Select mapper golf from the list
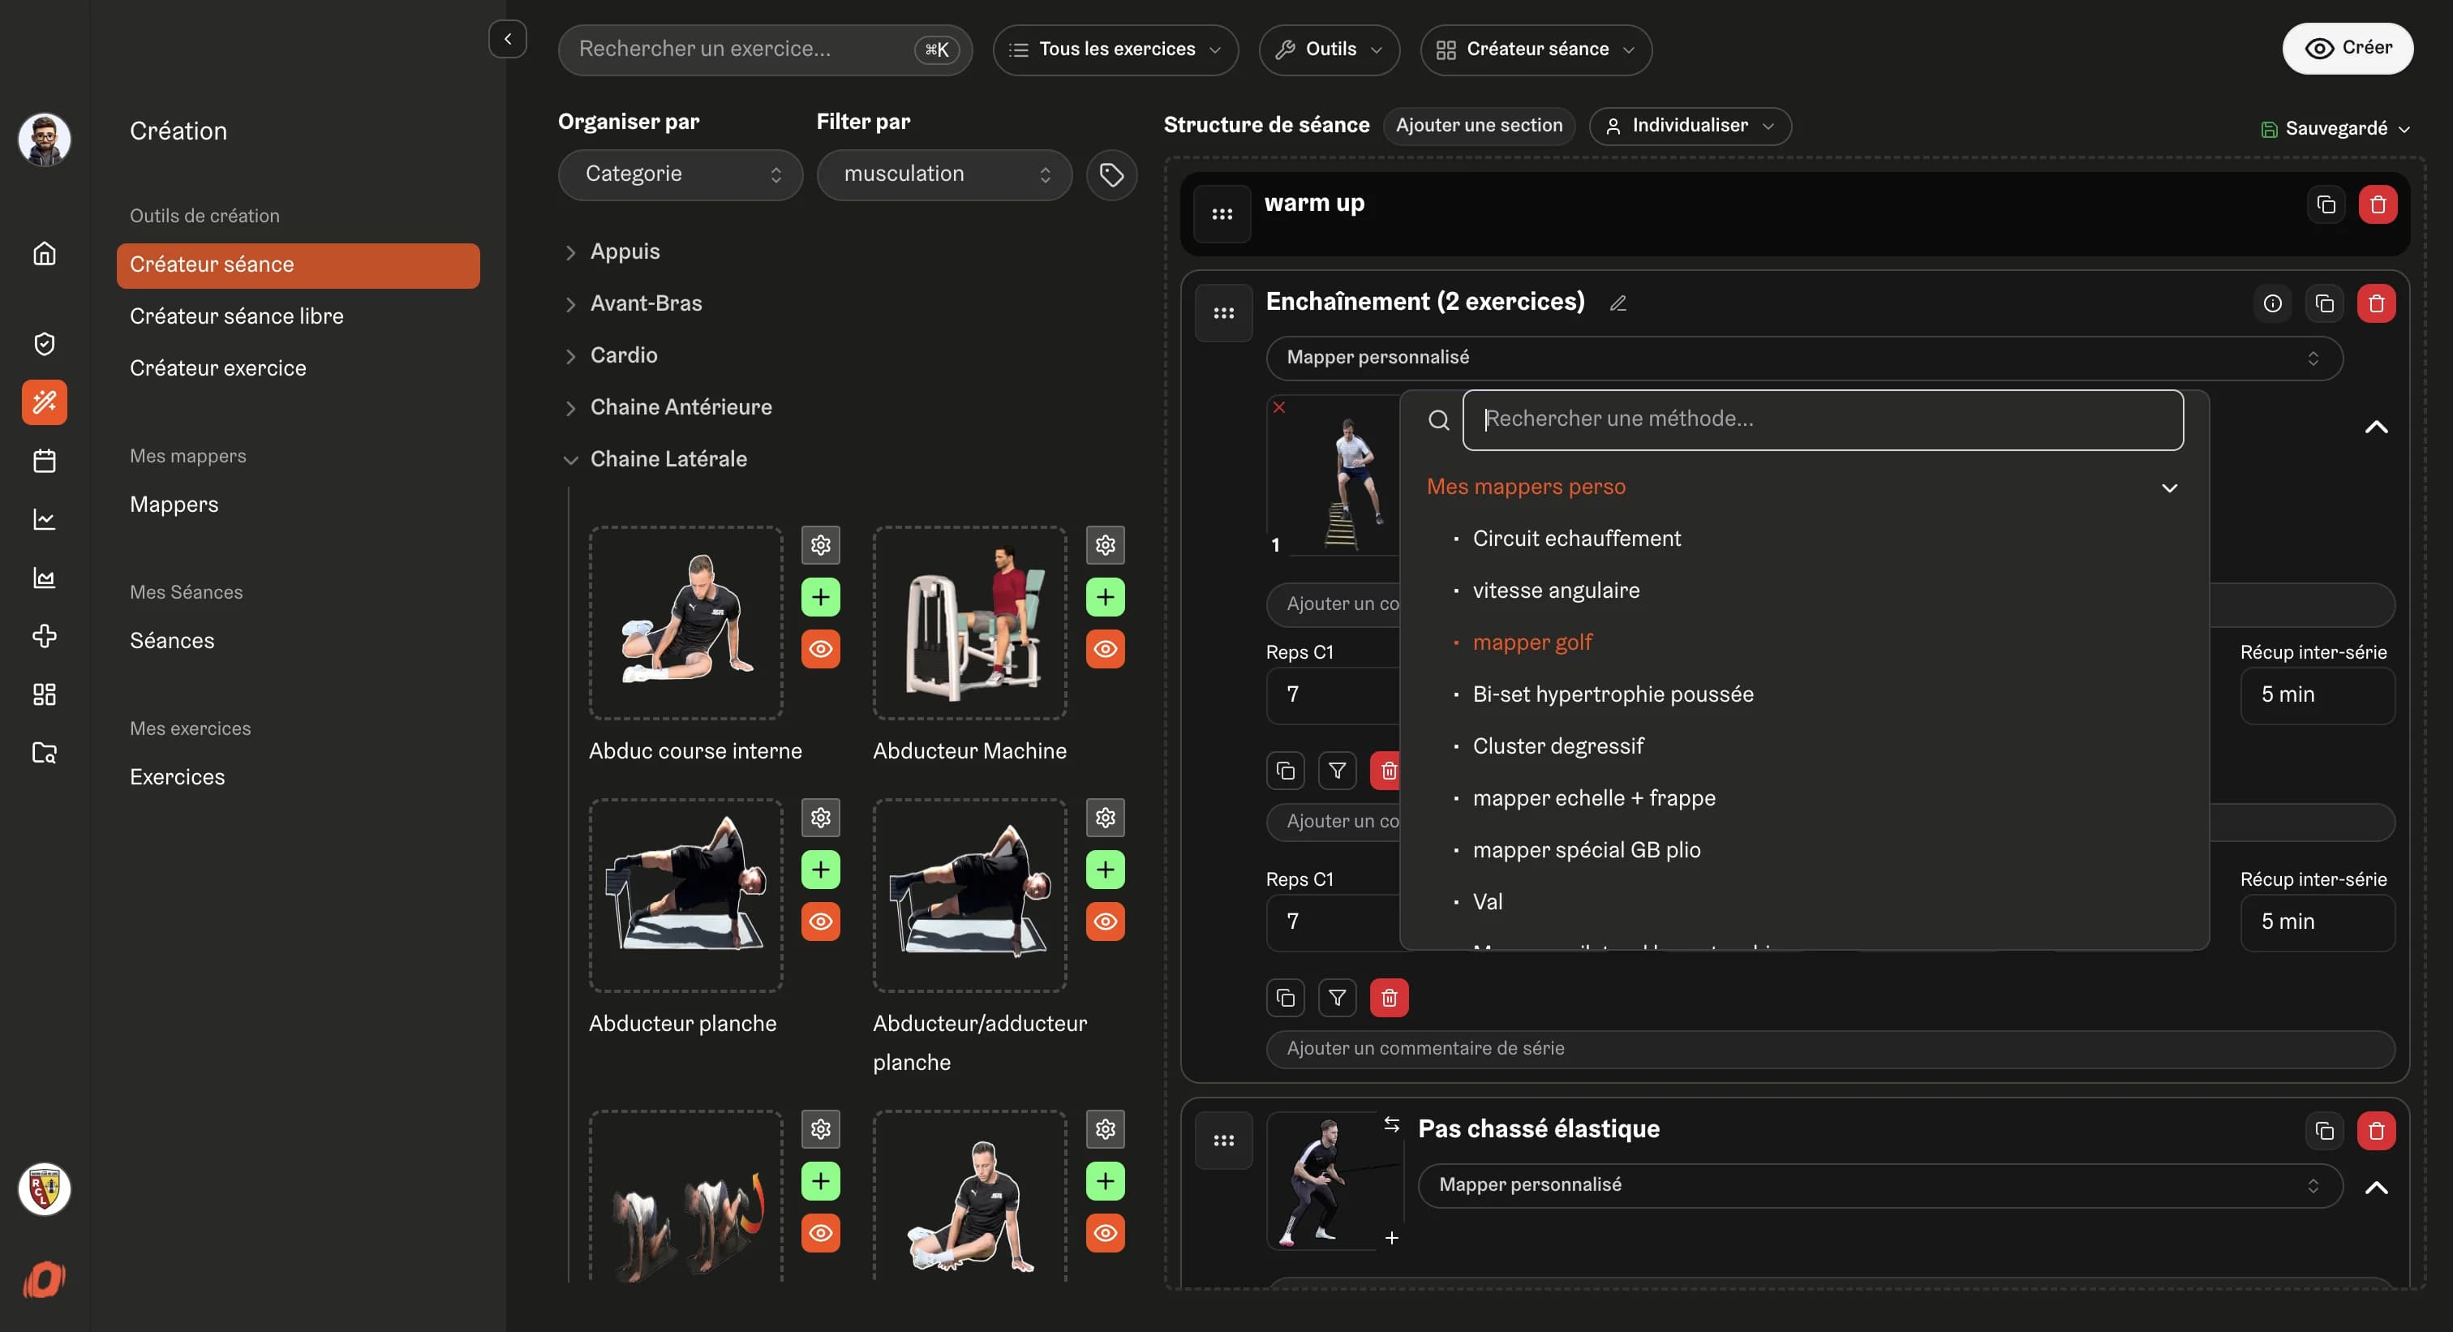Screen dimensions: 2453x1332 (1532, 642)
